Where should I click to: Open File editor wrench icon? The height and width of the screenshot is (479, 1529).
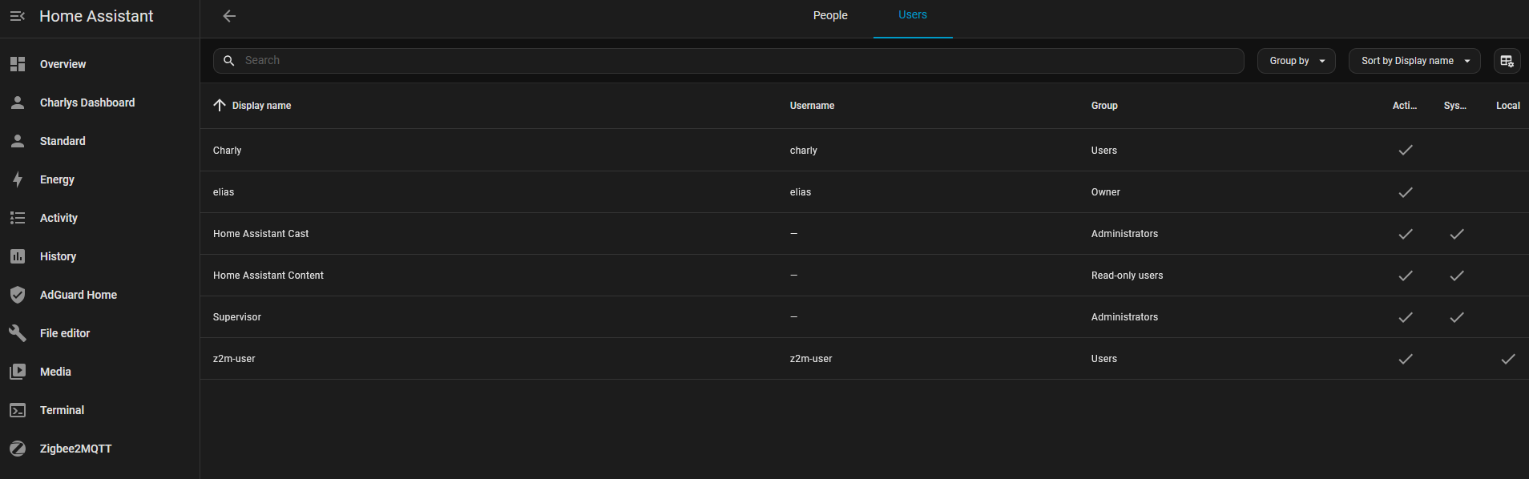point(18,333)
